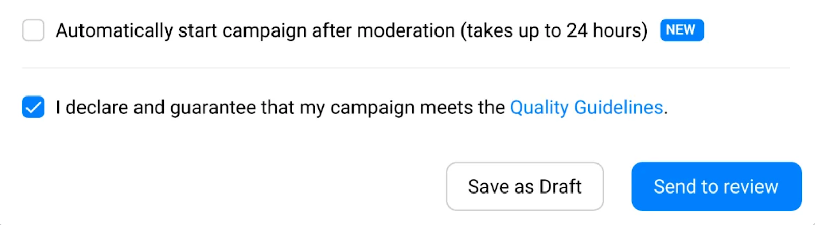Click the 'I declare and guarantee' label text
815x225 pixels.
point(153,107)
